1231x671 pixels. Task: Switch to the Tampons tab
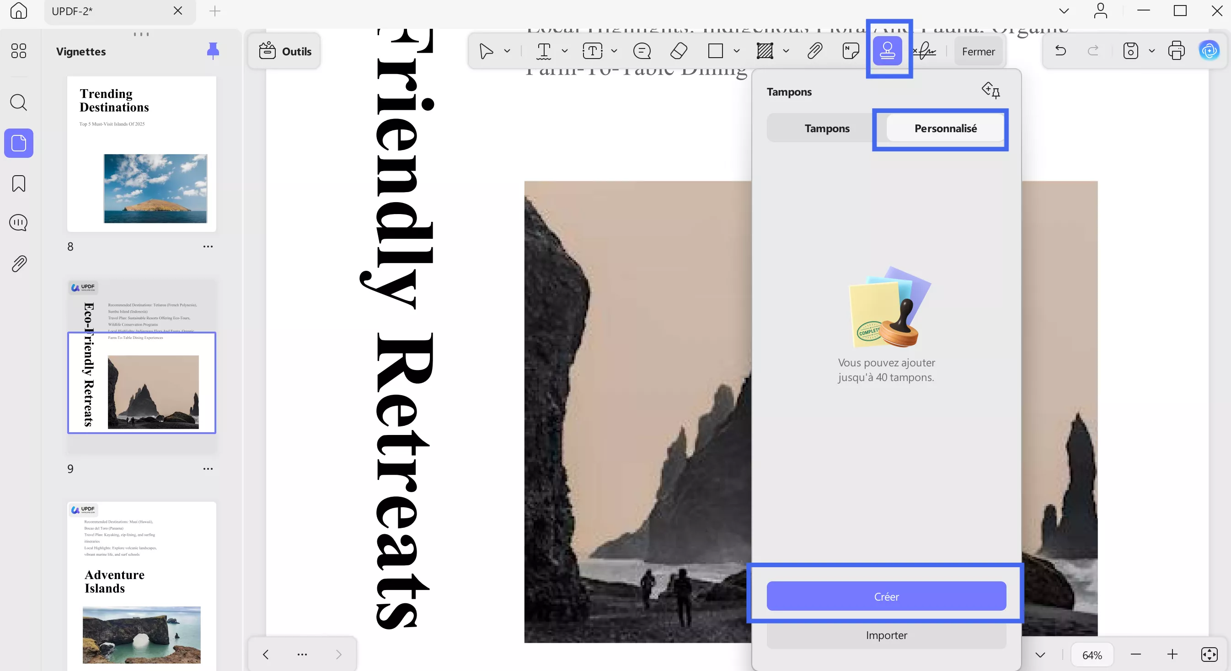click(x=827, y=128)
